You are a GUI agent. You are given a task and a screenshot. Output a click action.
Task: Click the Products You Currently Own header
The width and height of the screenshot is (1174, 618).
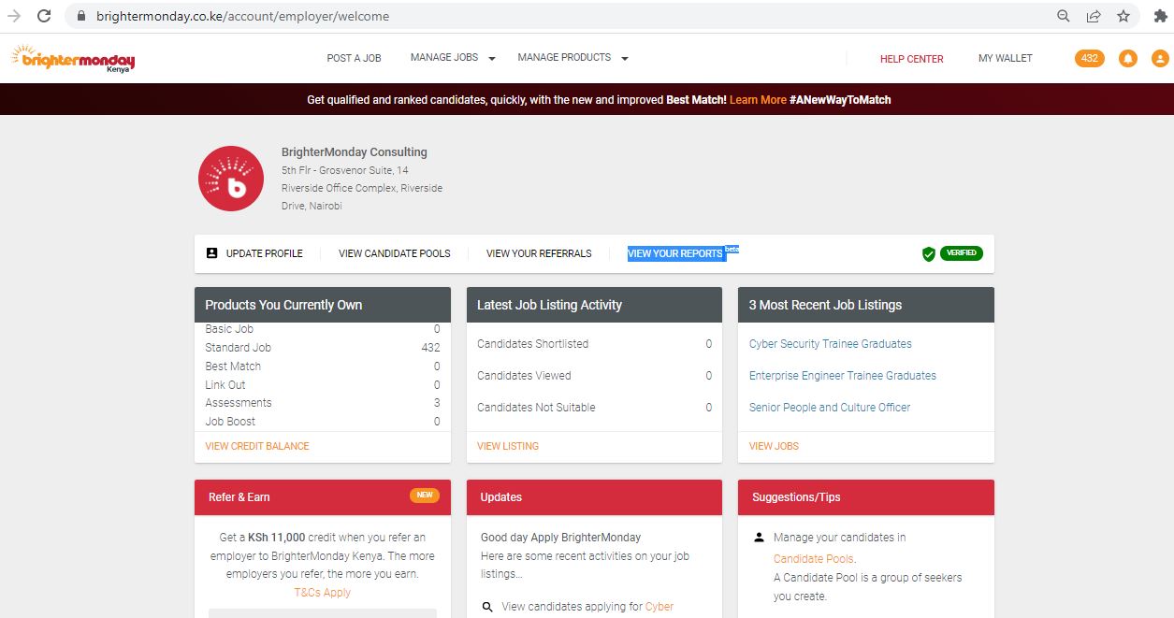pyautogui.click(x=323, y=305)
